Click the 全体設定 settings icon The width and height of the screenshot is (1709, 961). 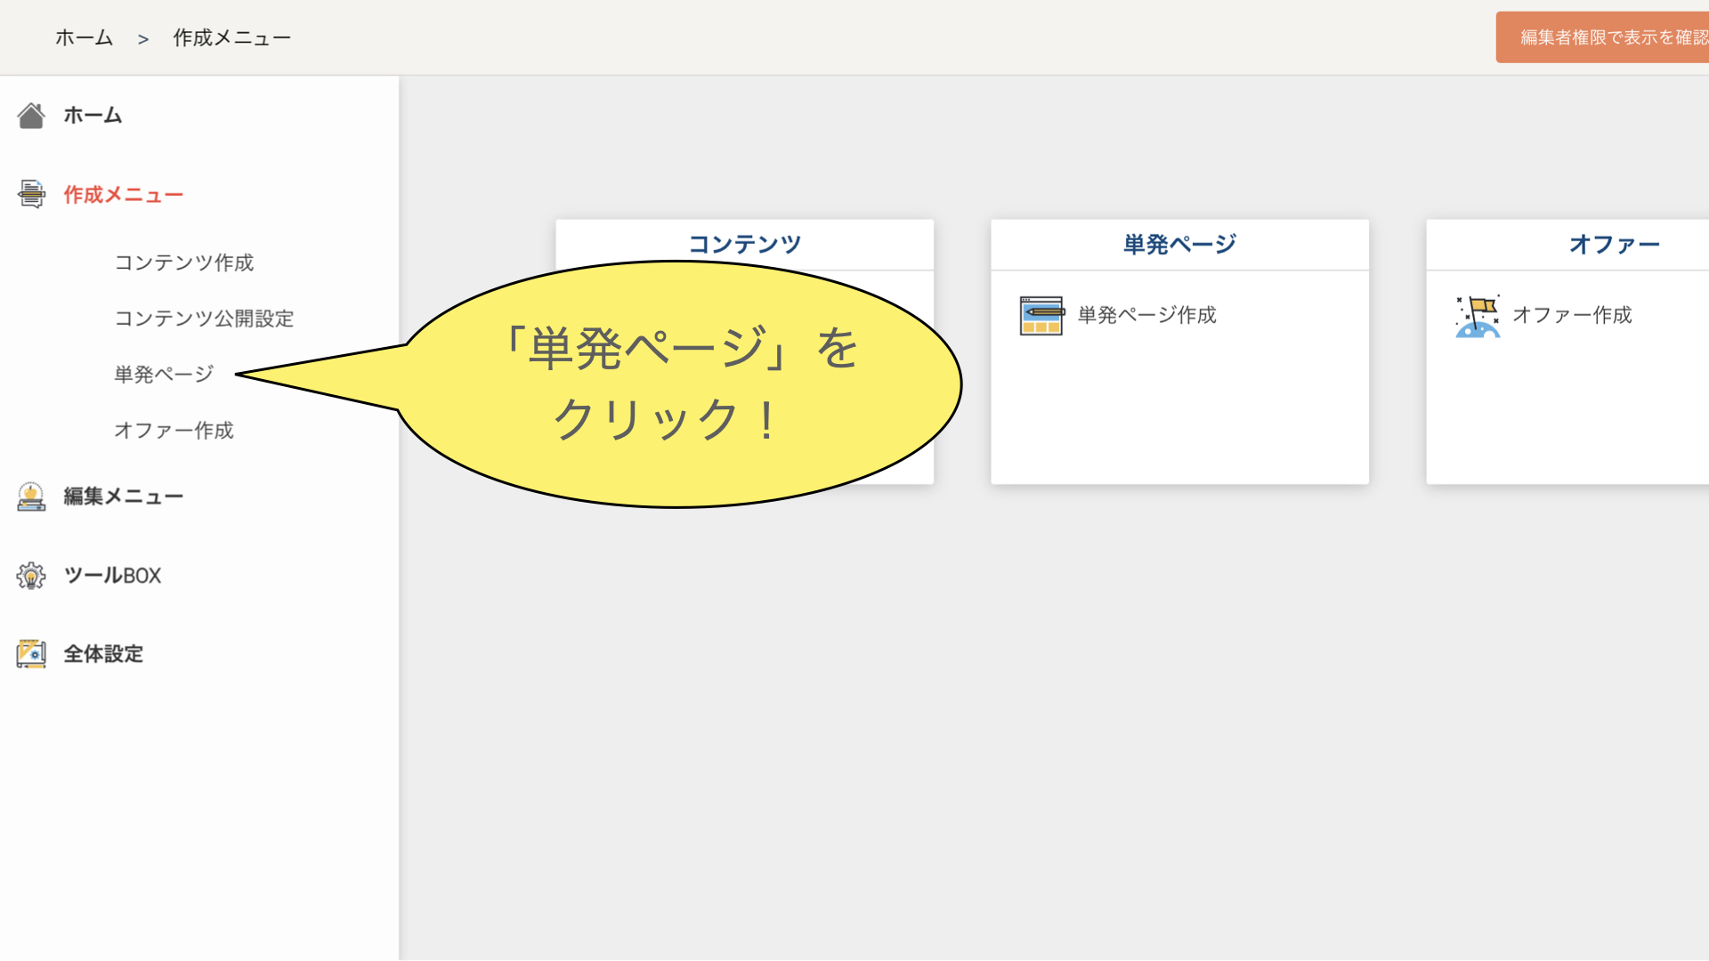(31, 654)
